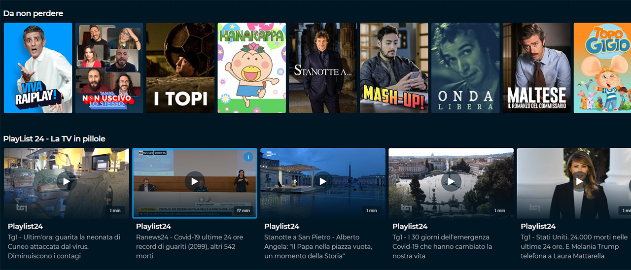Play the Ranews24 Covid-19 video

coord(195,181)
